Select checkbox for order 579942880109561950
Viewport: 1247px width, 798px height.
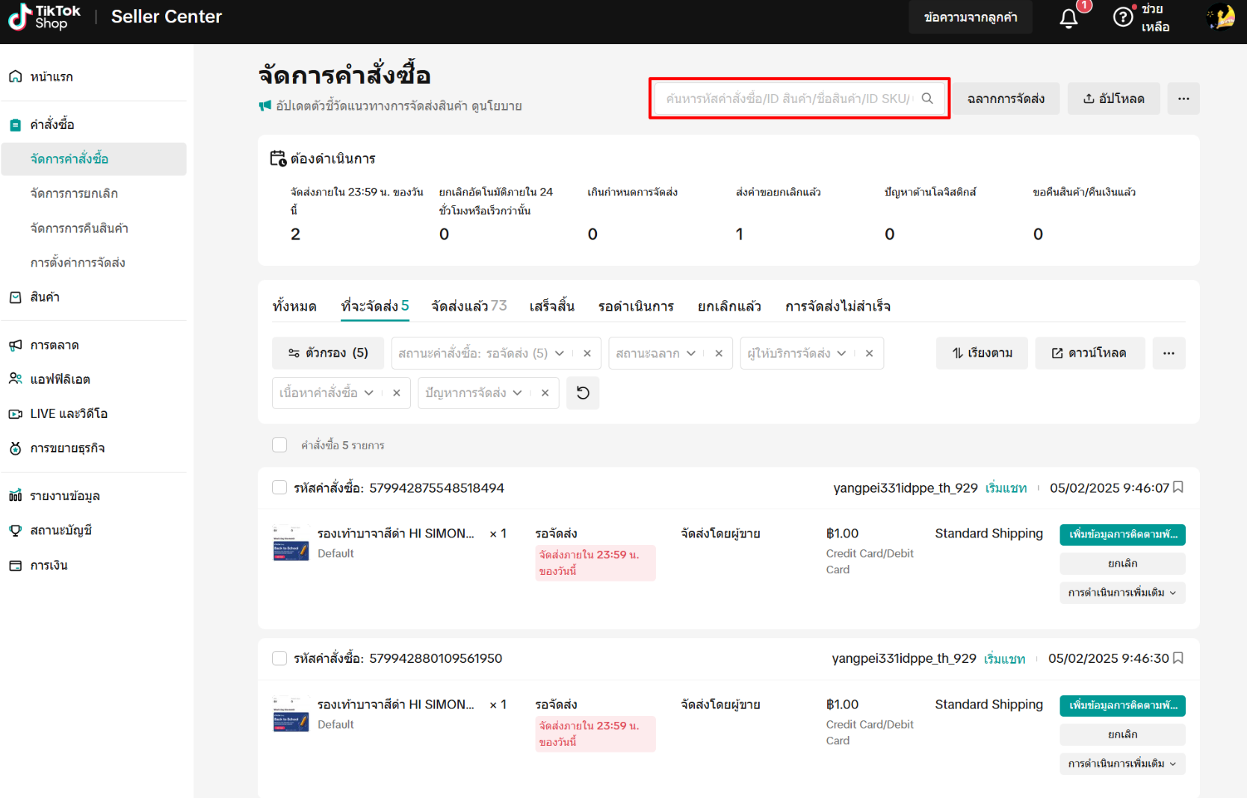coord(279,658)
